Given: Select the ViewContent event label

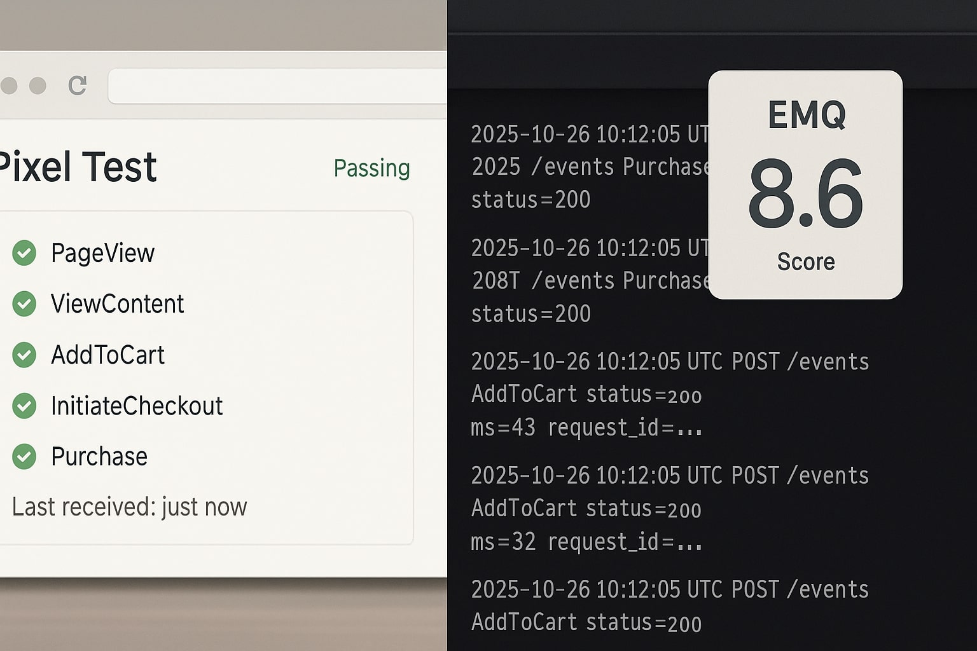Looking at the screenshot, I should (x=117, y=304).
